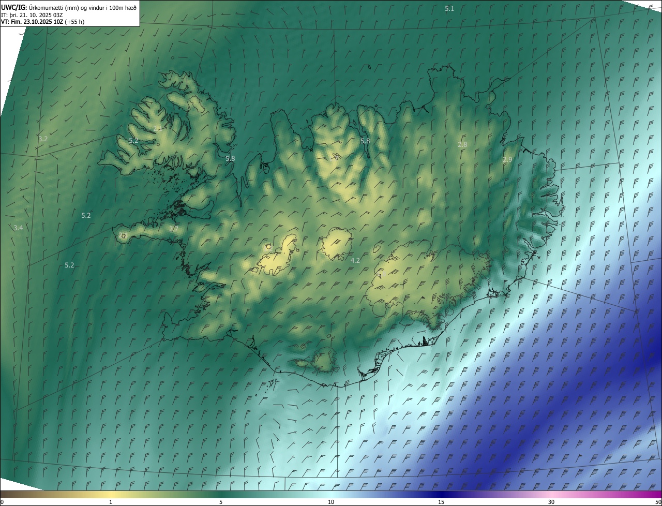Screen dimensions: 662x506
Task: Click the 3.2 value label on the map
Action: [x=43, y=139]
